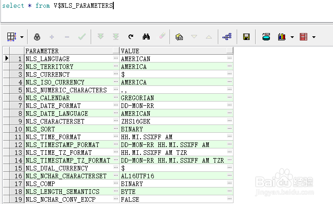
Task: Click the red report table icon
Action: point(304,37)
